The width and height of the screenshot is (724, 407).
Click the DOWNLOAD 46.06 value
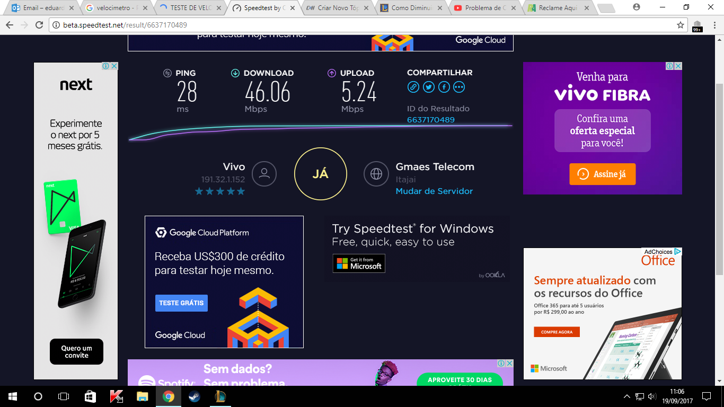pyautogui.click(x=268, y=92)
